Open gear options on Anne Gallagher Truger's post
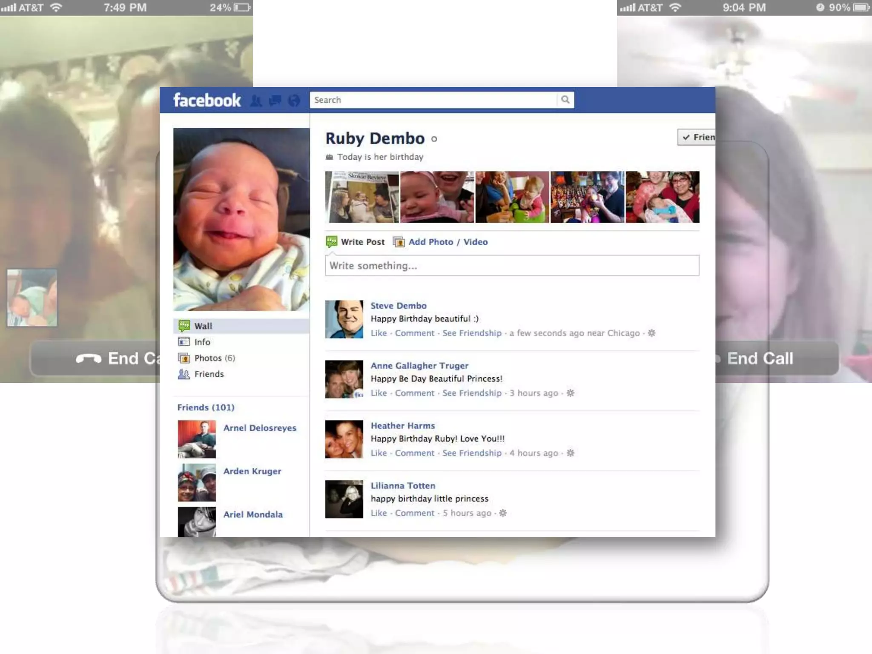 (571, 393)
